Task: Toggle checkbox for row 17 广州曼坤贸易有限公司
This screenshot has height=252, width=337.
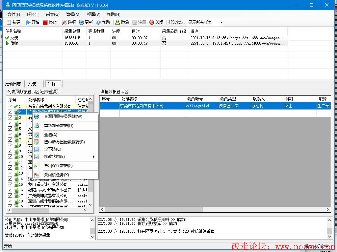Action: pyautogui.click(x=10, y=196)
